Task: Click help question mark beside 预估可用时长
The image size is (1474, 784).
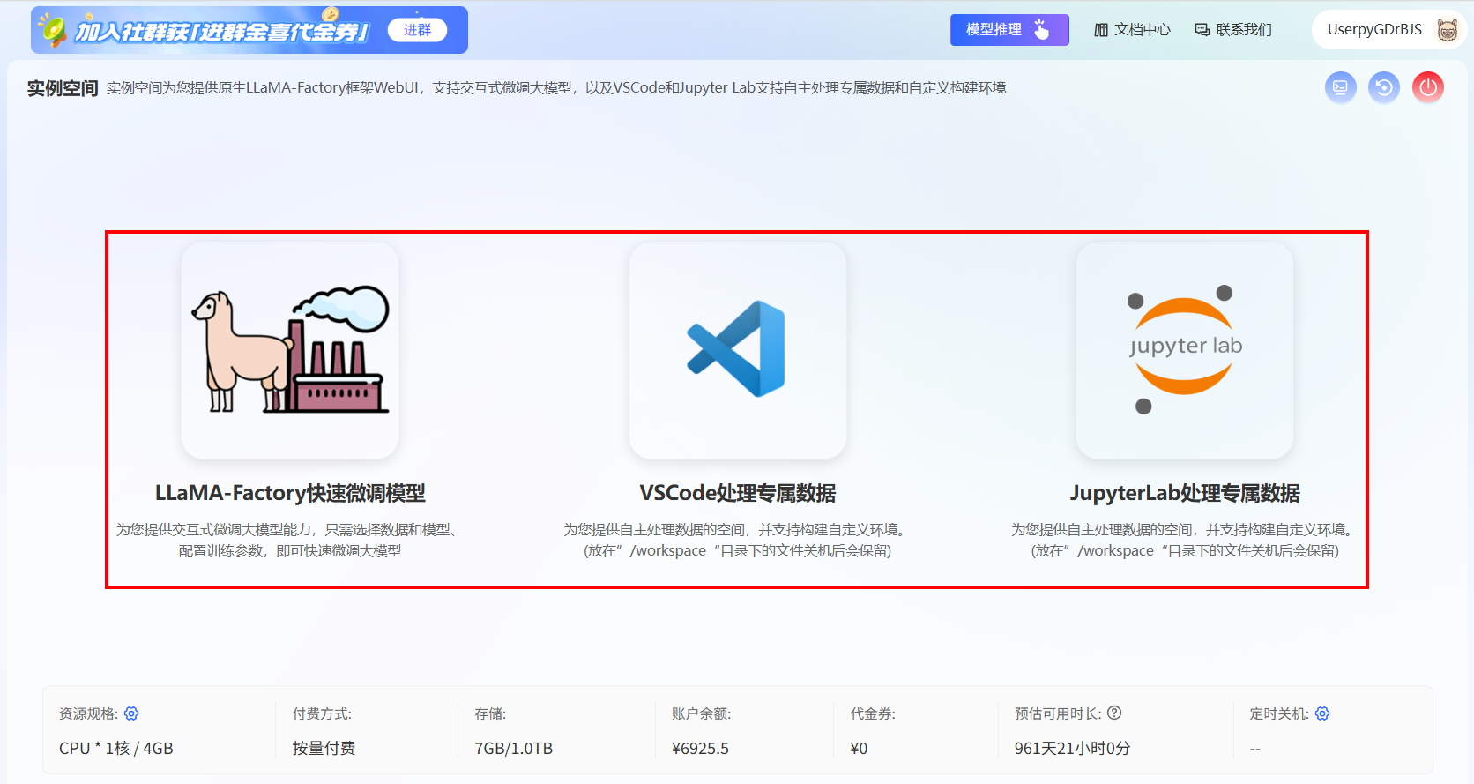Action: pyautogui.click(x=1114, y=713)
